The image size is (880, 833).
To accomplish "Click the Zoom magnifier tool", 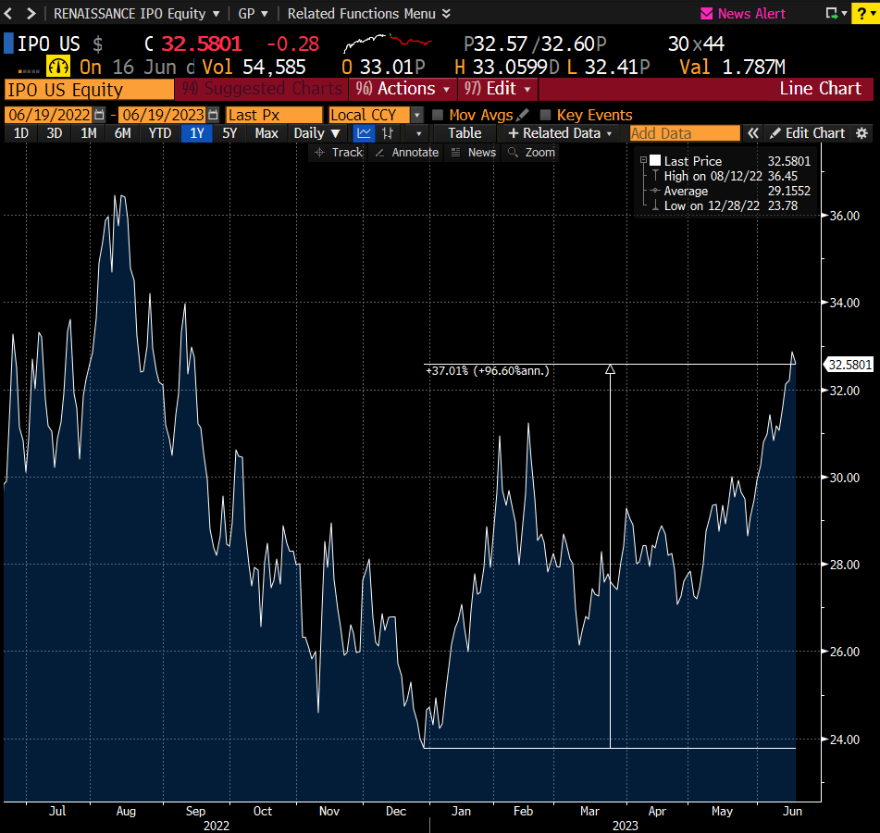I will [532, 152].
